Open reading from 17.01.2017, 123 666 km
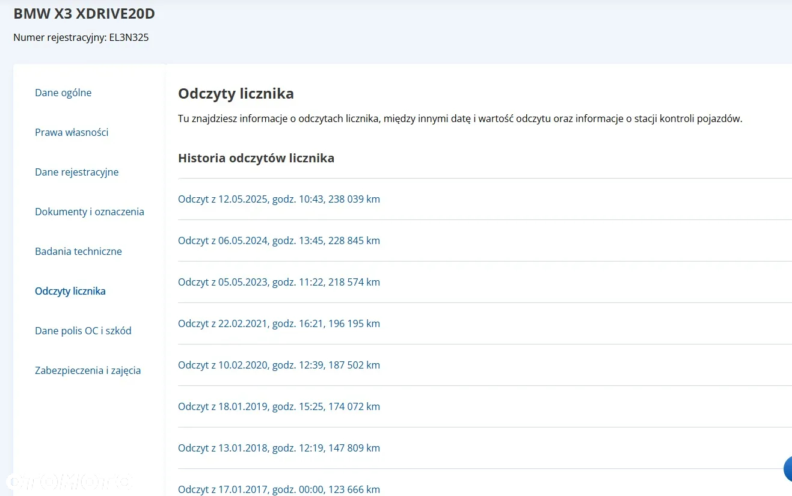 tap(279, 489)
